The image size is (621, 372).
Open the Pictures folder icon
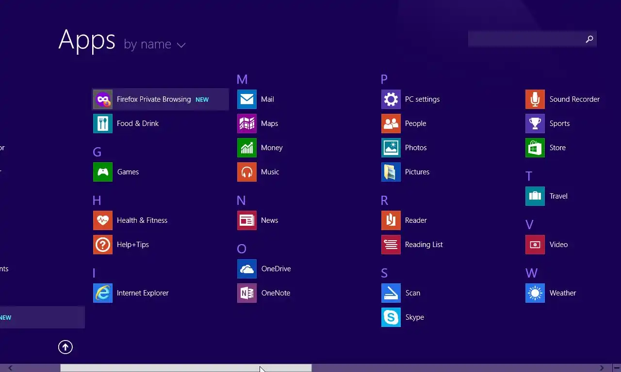[391, 172]
